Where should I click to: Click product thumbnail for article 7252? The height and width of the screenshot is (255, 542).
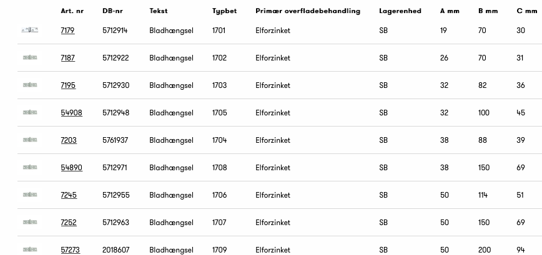pyautogui.click(x=30, y=222)
